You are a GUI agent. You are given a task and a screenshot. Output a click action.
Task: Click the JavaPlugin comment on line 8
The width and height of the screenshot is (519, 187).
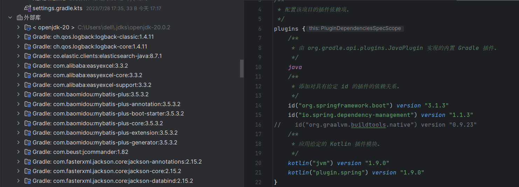(x=394, y=48)
